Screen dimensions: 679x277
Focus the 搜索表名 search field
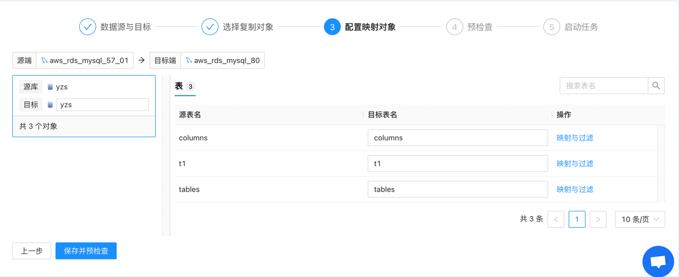tap(604, 85)
